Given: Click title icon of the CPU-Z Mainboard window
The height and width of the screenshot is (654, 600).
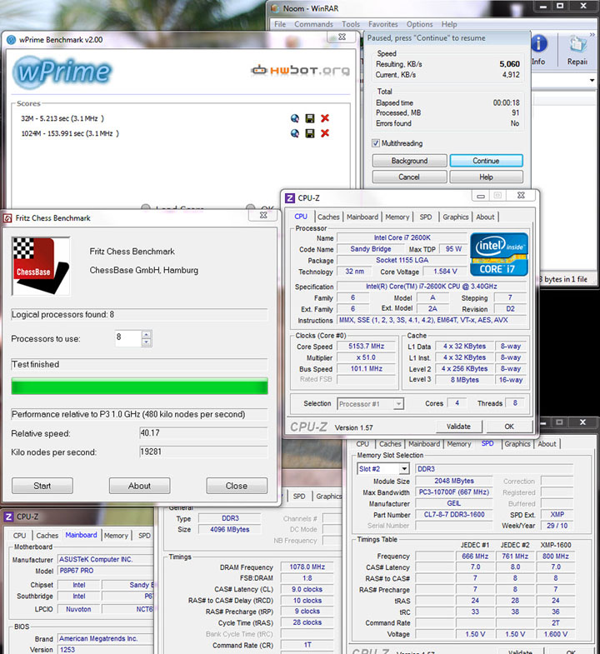Looking at the screenshot, I should (x=8, y=517).
